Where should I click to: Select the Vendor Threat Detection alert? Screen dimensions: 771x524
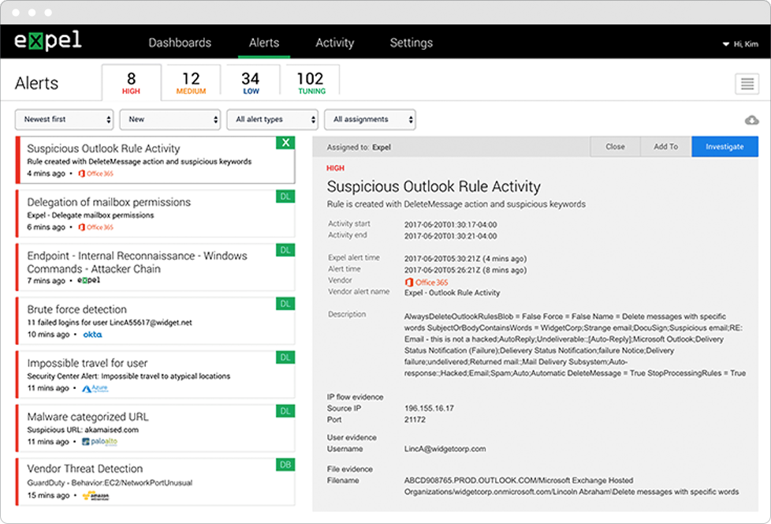[x=155, y=481]
